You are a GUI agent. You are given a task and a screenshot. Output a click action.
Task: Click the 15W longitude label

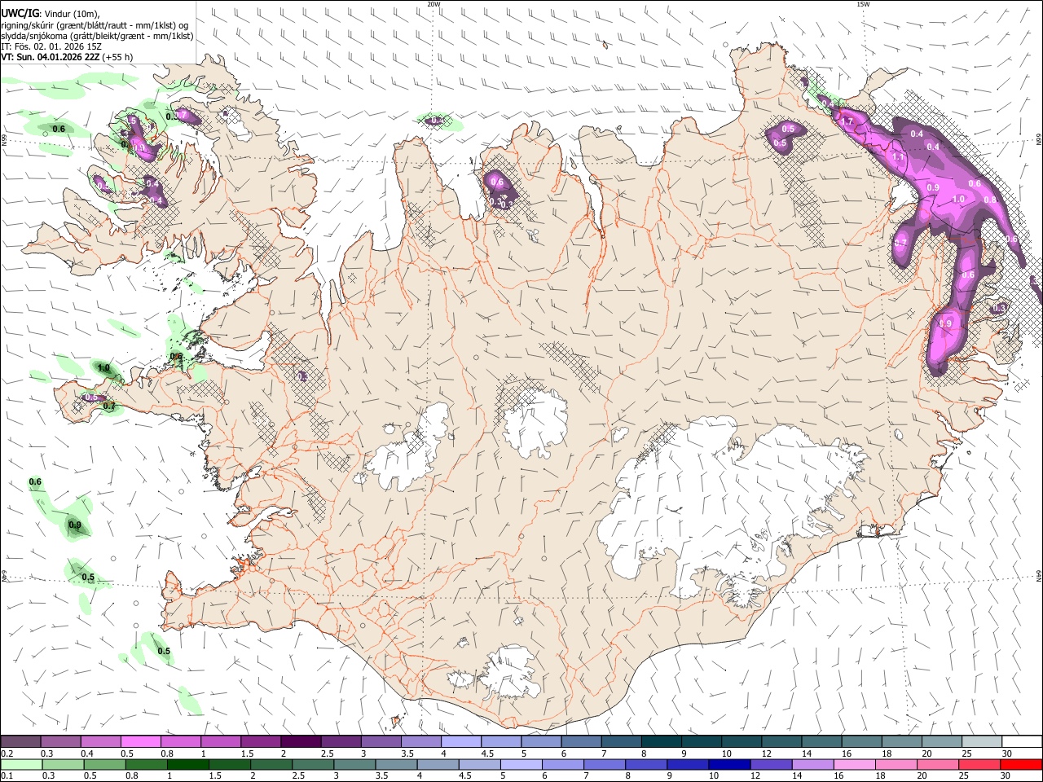[x=863, y=4]
